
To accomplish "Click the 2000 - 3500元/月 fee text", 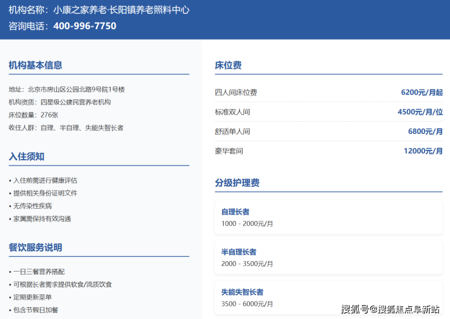I will [247, 264].
